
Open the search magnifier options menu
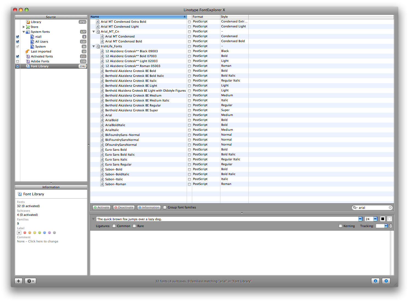click(x=355, y=208)
